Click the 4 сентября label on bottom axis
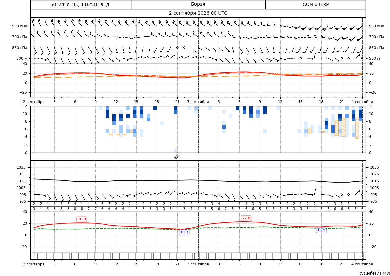Viewport: 390px width, 276px height. 362,264
